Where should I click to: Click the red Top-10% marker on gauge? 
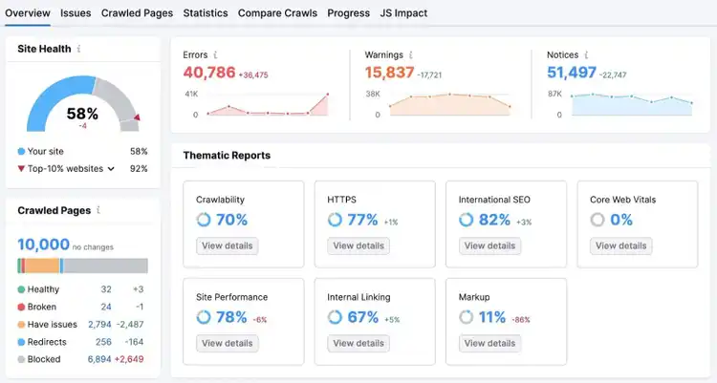click(x=137, y=117)
